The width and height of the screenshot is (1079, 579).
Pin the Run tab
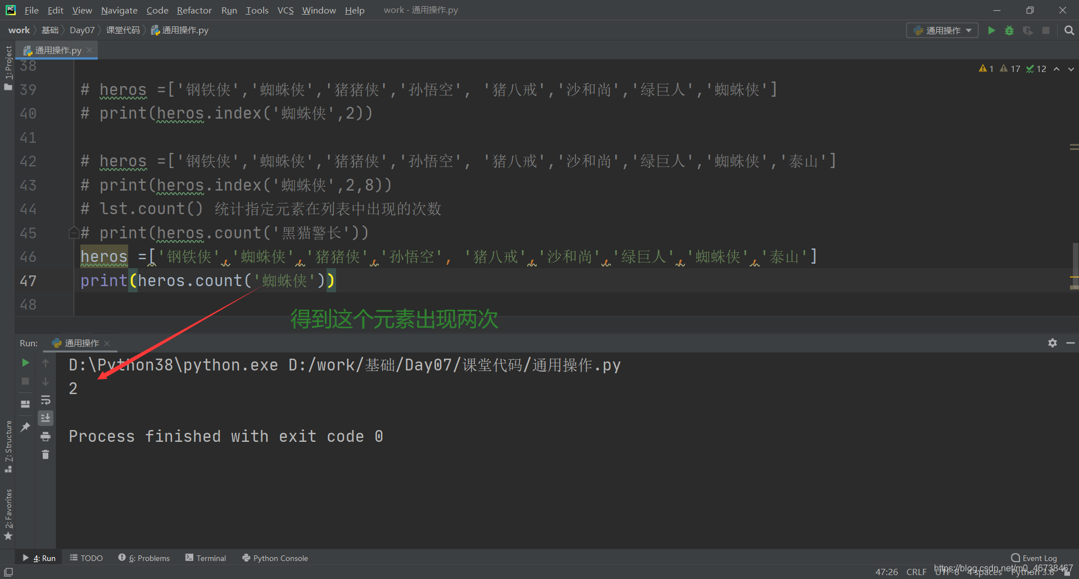tap(25, 427)
